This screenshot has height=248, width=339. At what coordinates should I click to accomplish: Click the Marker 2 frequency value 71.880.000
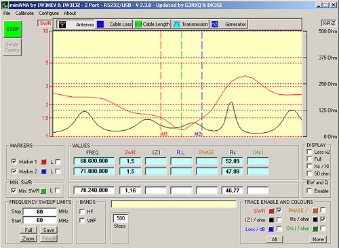[x=94, y=171]
